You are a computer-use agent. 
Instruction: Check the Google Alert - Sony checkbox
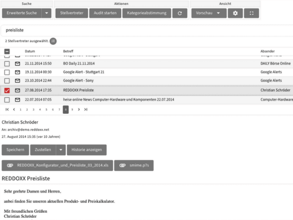(x=7, y=81)
